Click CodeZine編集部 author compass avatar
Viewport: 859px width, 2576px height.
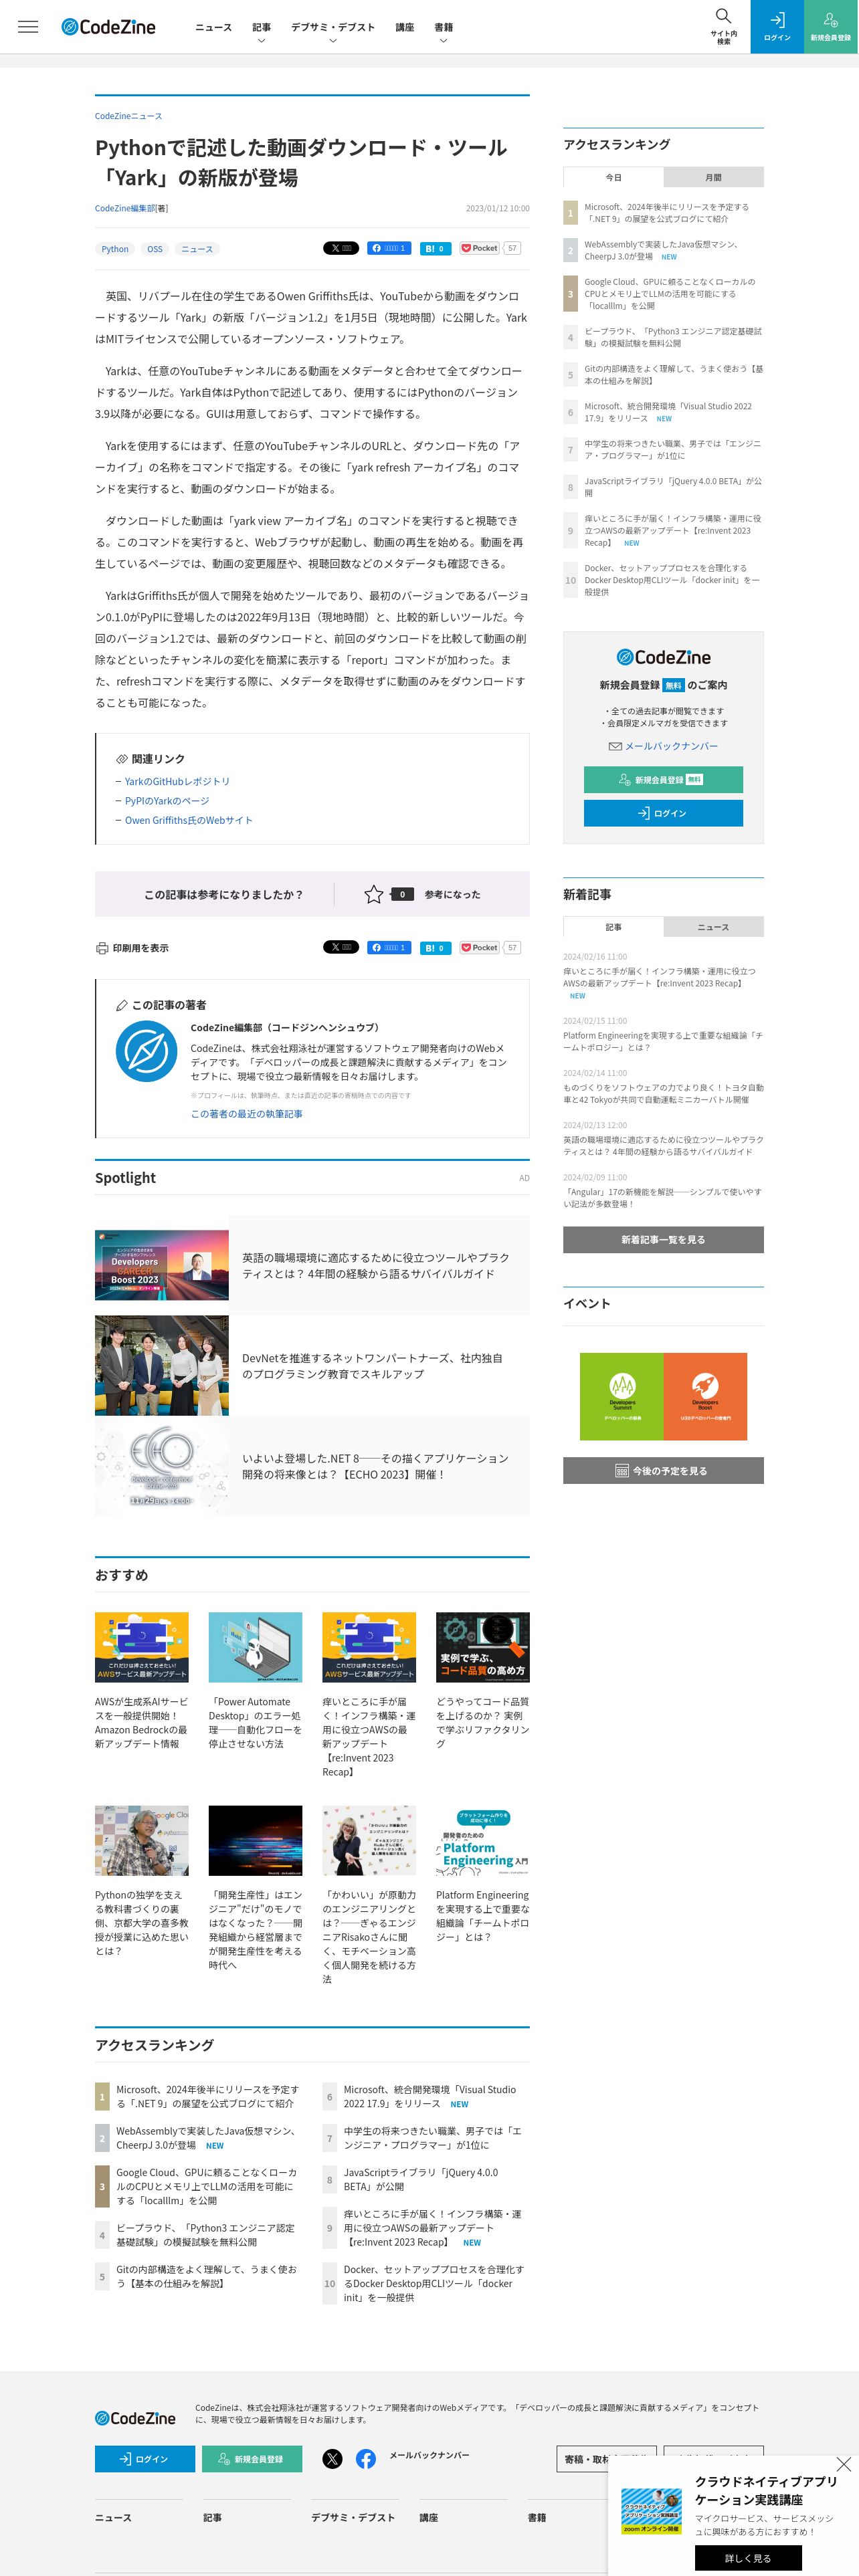click(x=146, y=1051)
